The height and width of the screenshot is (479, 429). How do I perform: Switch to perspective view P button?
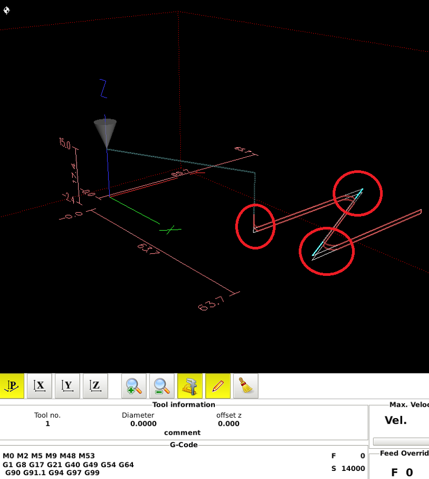pyautogui.click(x=12, y=386)
